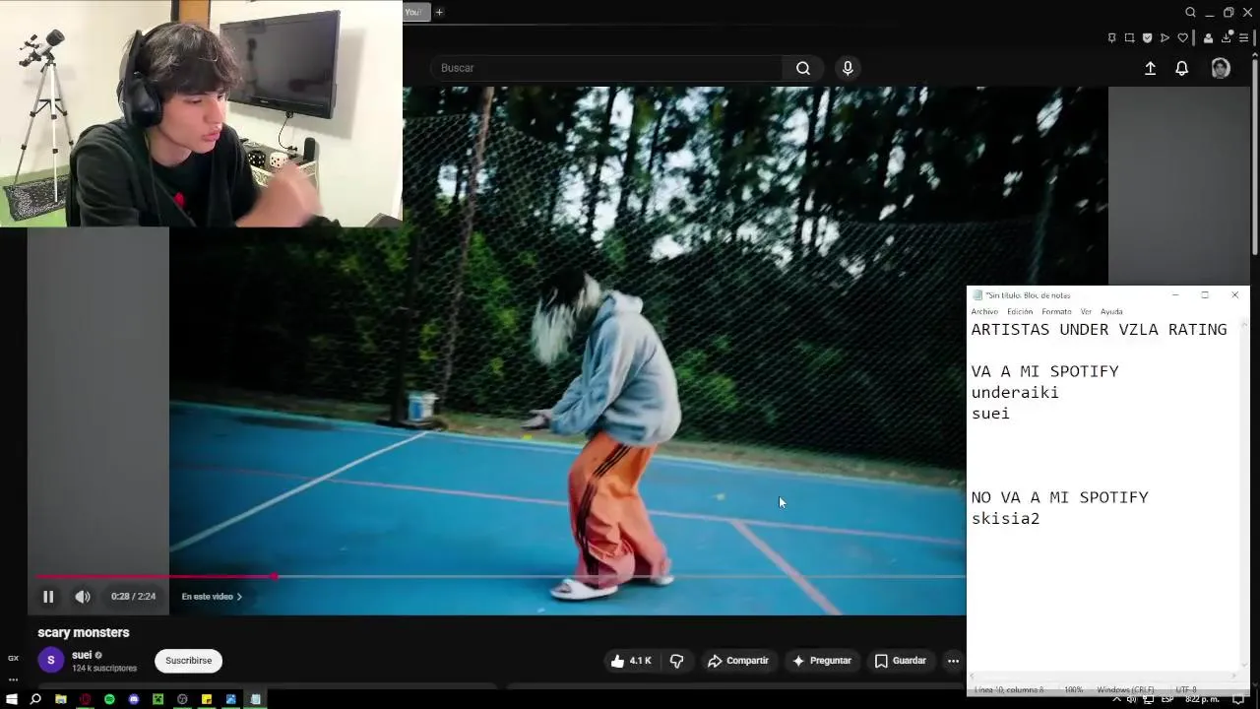Image resolution: width=1260 pixels, height=709 pixels.
Task: Click the heart bookmark icon in toolbar
Action: pos(1182,38)
